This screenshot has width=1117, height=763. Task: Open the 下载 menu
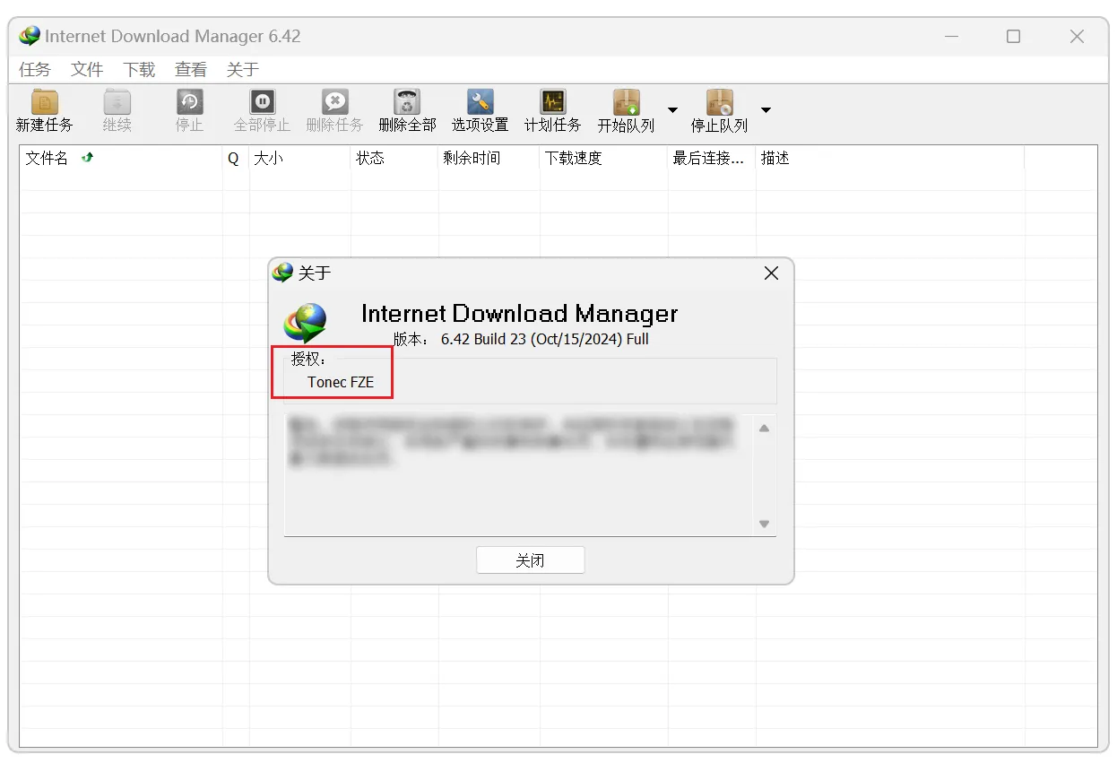[139, 69]
